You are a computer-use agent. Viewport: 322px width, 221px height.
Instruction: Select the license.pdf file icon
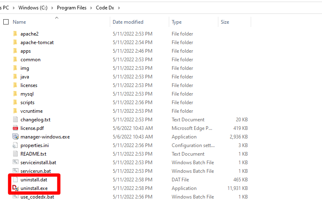(x=16, y=128)
